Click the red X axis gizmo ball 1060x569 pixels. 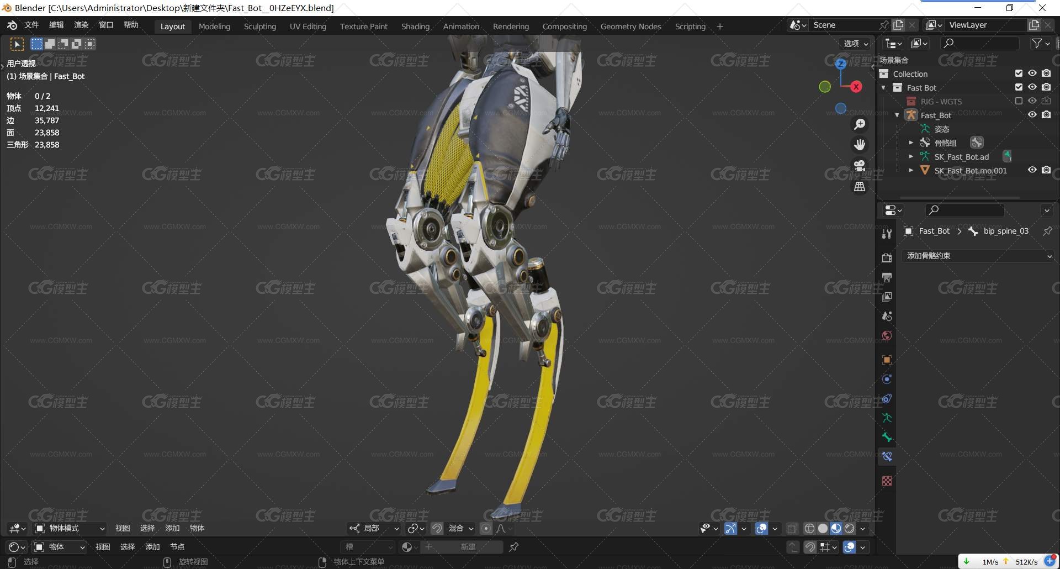(x=856, y=87)
